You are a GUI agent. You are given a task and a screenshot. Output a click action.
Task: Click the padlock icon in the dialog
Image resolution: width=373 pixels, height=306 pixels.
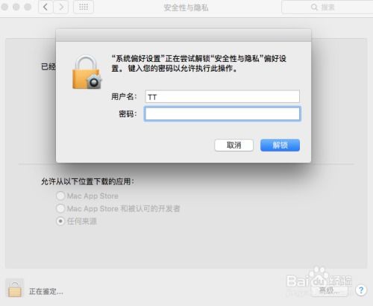(87, 72)
